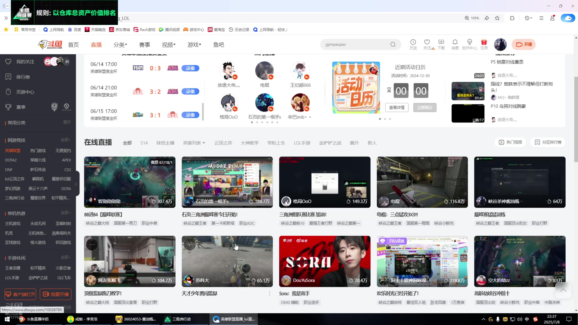This screenshot has height=325, width=578.
Task: Open the more options dots on 天才少年勇闯监狱
Action: click(269, 294)
